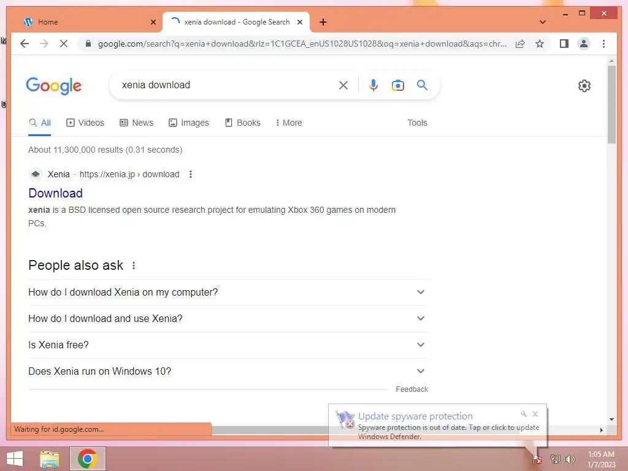The height and width of the screenshot is (471, 628).
Task: Open Google quick settings gear
Action: click(584, 86)
